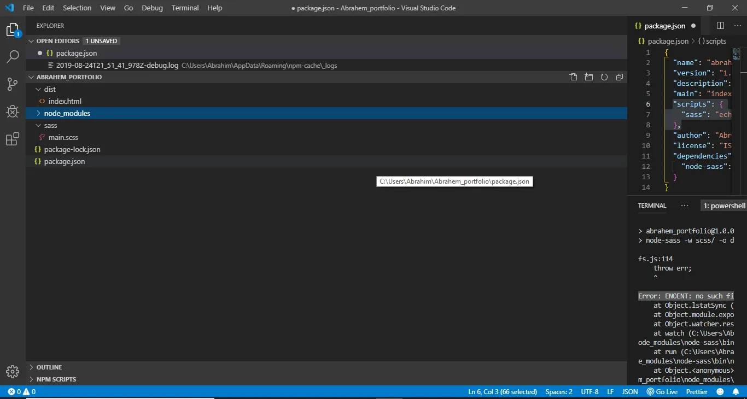Click the HTML icon beside index.html
This screenshot has width=747, height=399.
(x=42, y=101)
